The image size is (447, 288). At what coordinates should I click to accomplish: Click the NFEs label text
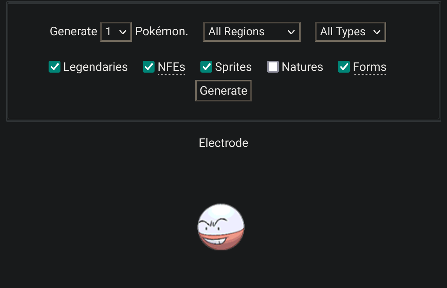(x=172, y=67)
